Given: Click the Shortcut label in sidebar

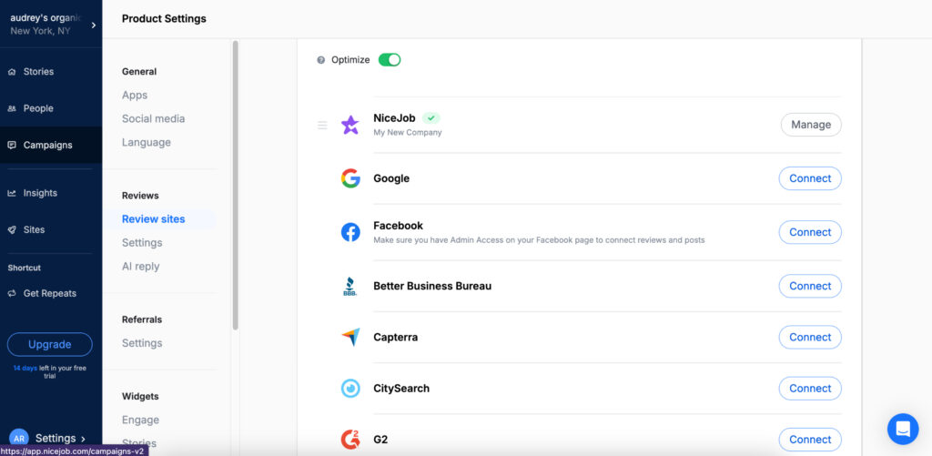Looking at the screenshot, I should coord(25,269).
